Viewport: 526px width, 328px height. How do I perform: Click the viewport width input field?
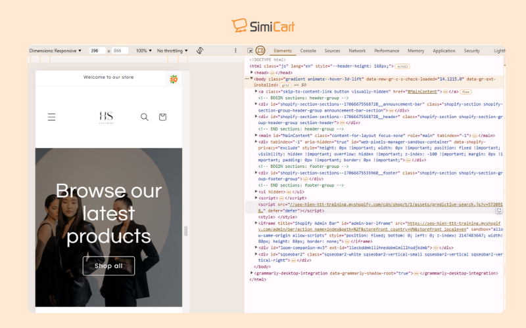97,51
